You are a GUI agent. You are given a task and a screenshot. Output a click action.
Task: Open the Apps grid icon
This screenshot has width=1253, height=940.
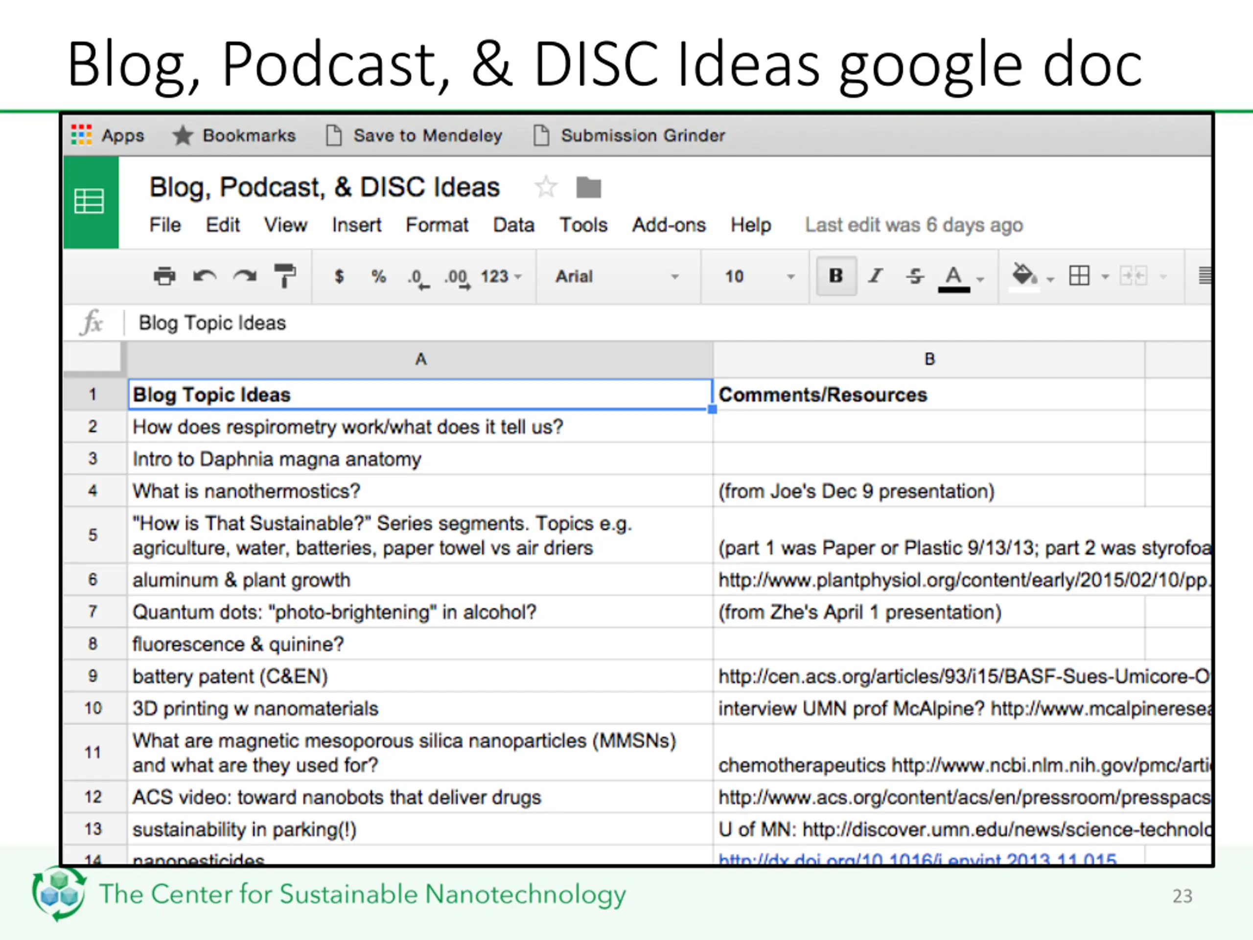point(82,135)
